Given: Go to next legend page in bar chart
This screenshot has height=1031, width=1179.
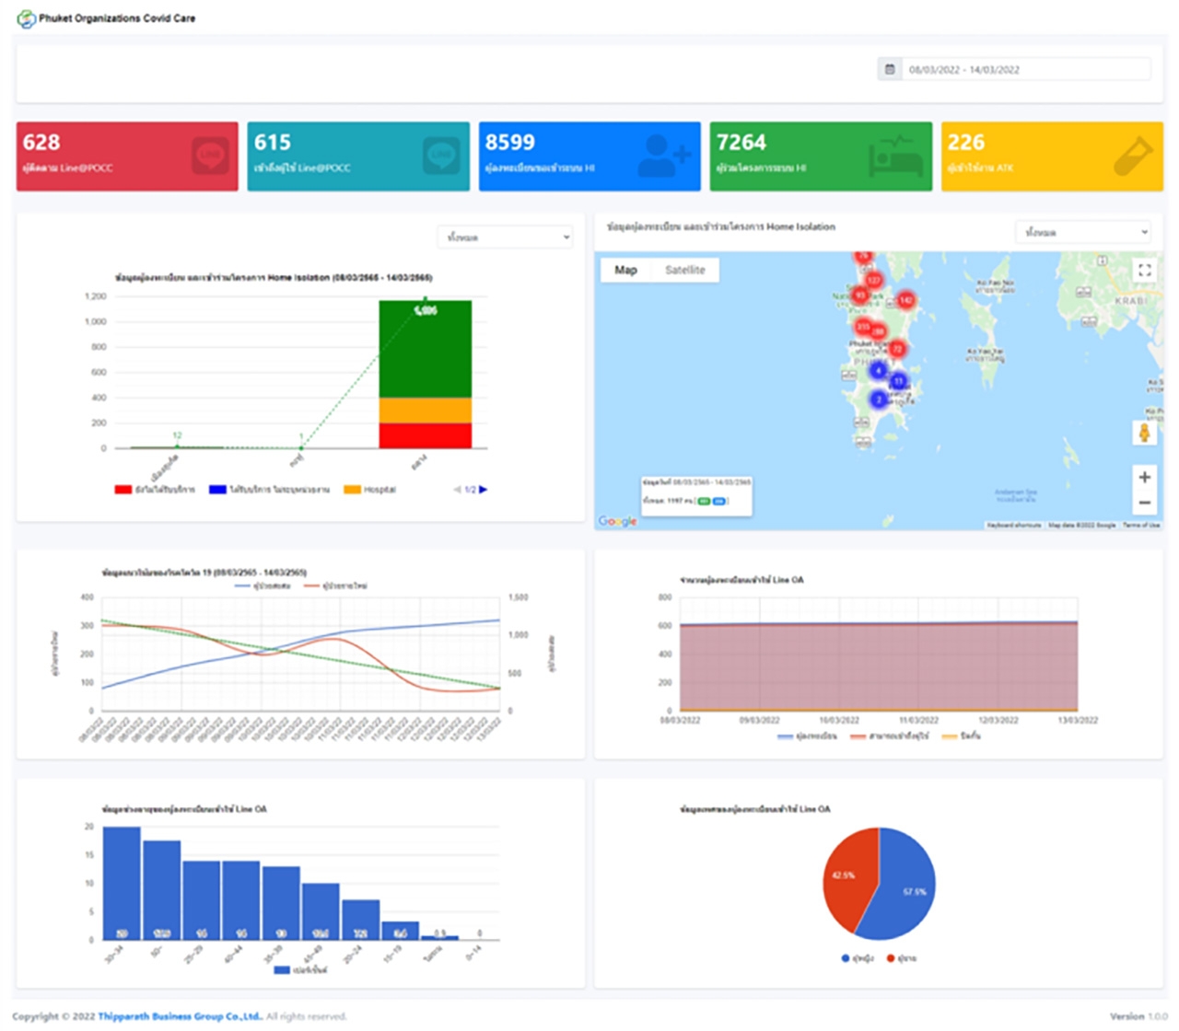Looking at the screenshot, I should (x=484, y=490).
